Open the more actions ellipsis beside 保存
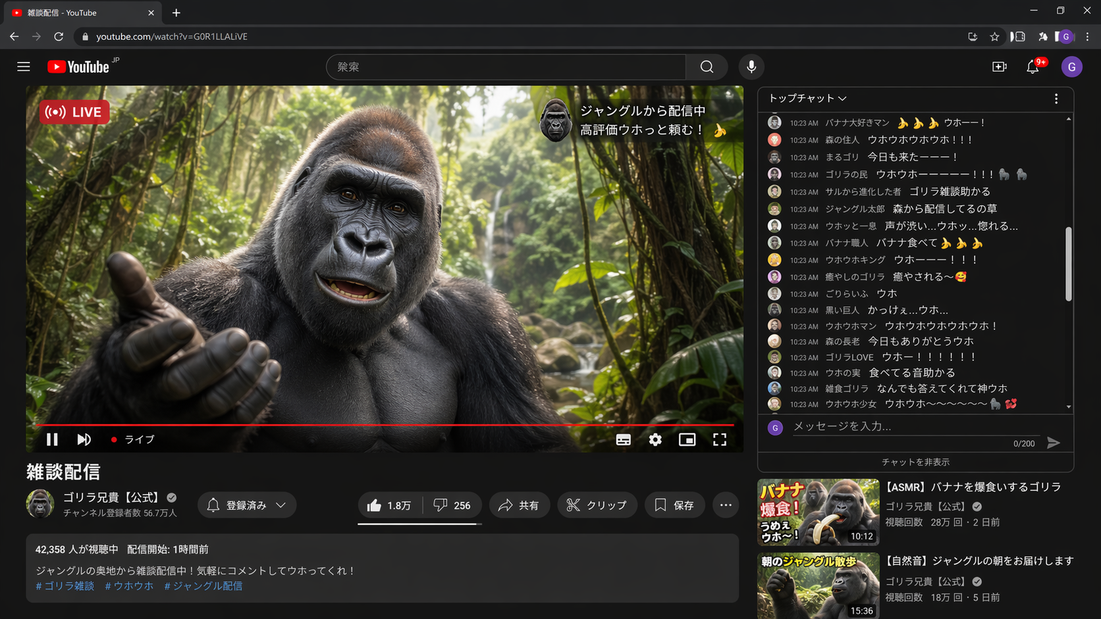This screenshot has height=619, width=1101. 726,505
